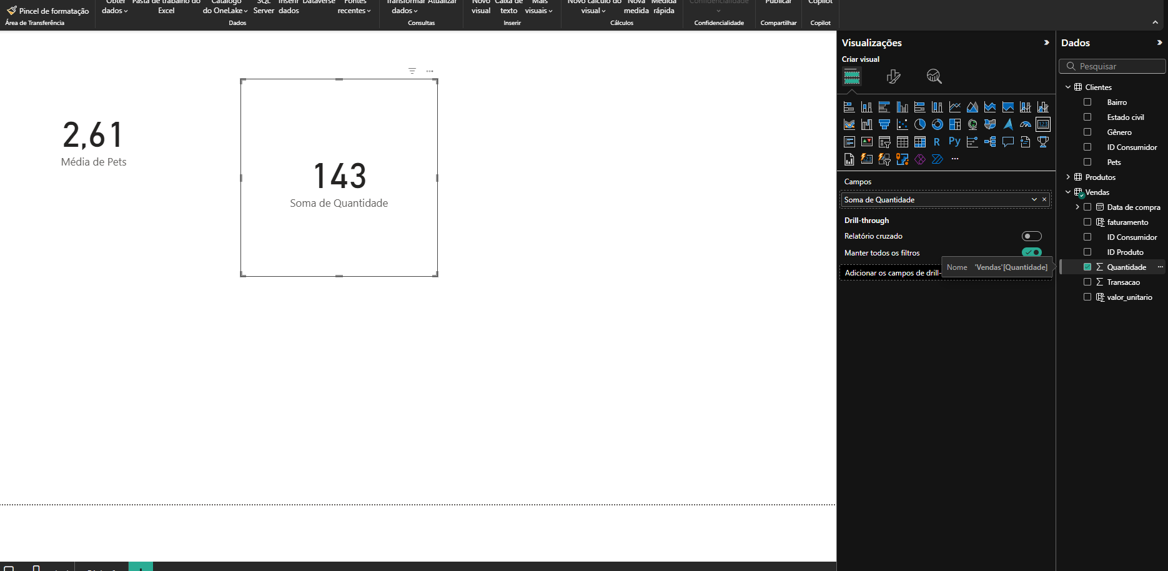The width and height of the screenshot is (1168, 571).
Task: Select the funnel chart visual
Action: coord(884,125)
